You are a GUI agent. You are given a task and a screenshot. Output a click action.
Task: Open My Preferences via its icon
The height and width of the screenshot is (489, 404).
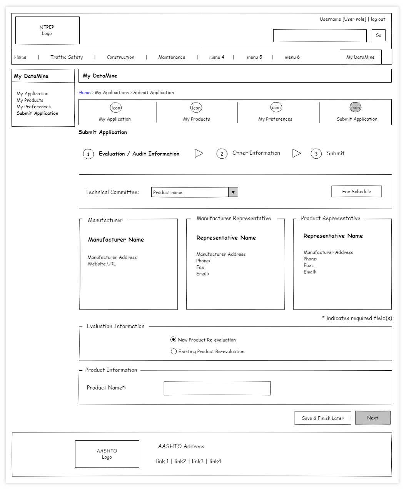tap(276, 108)
